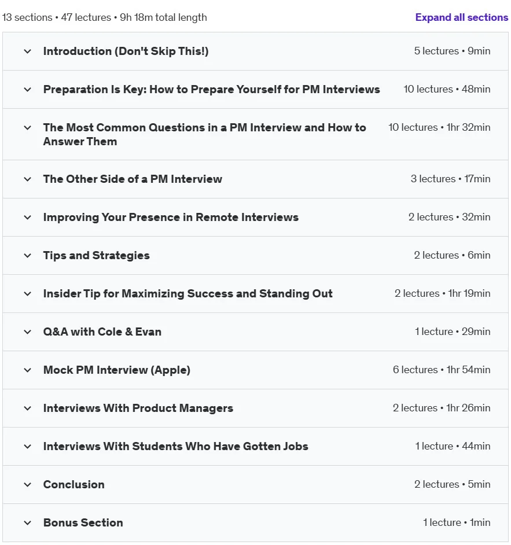Expand chevron for Interviews With Product Managers

(x=27, y=408)
